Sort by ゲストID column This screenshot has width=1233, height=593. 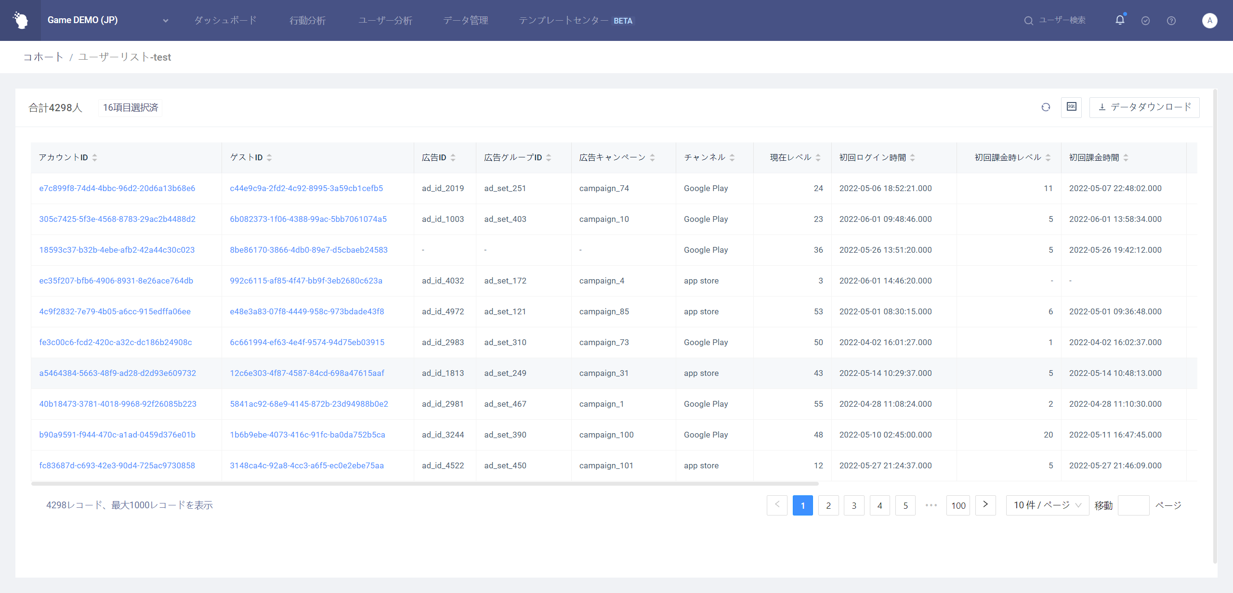click(269, 157)
